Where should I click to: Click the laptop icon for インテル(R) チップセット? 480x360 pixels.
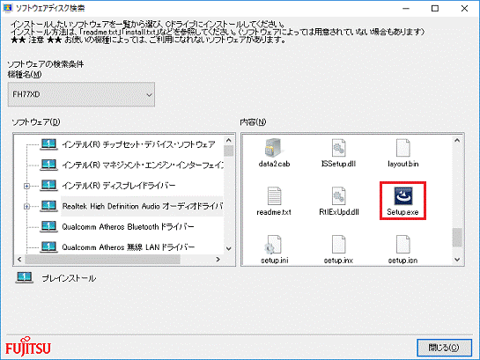point(48,144)
